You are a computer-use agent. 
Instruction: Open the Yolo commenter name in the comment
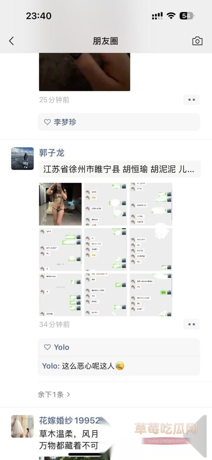coord(50,366)
